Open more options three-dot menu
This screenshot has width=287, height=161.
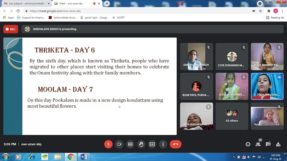163,144
